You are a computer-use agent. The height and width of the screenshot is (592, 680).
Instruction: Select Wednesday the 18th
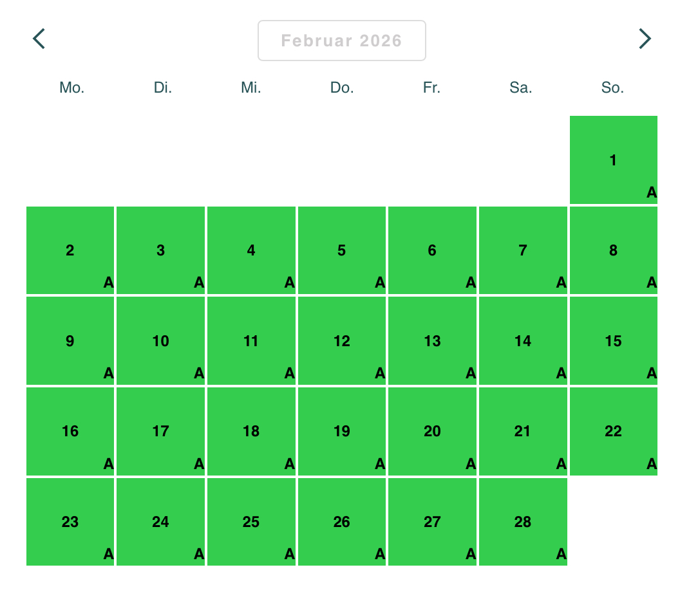point(251,431)
